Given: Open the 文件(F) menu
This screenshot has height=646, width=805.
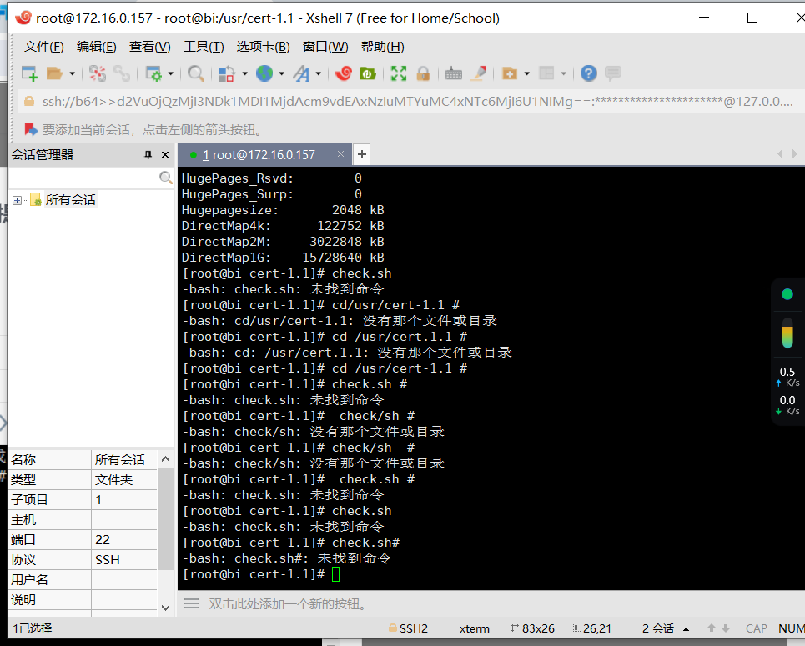Looking at the screenshot, I should point(43,47).
